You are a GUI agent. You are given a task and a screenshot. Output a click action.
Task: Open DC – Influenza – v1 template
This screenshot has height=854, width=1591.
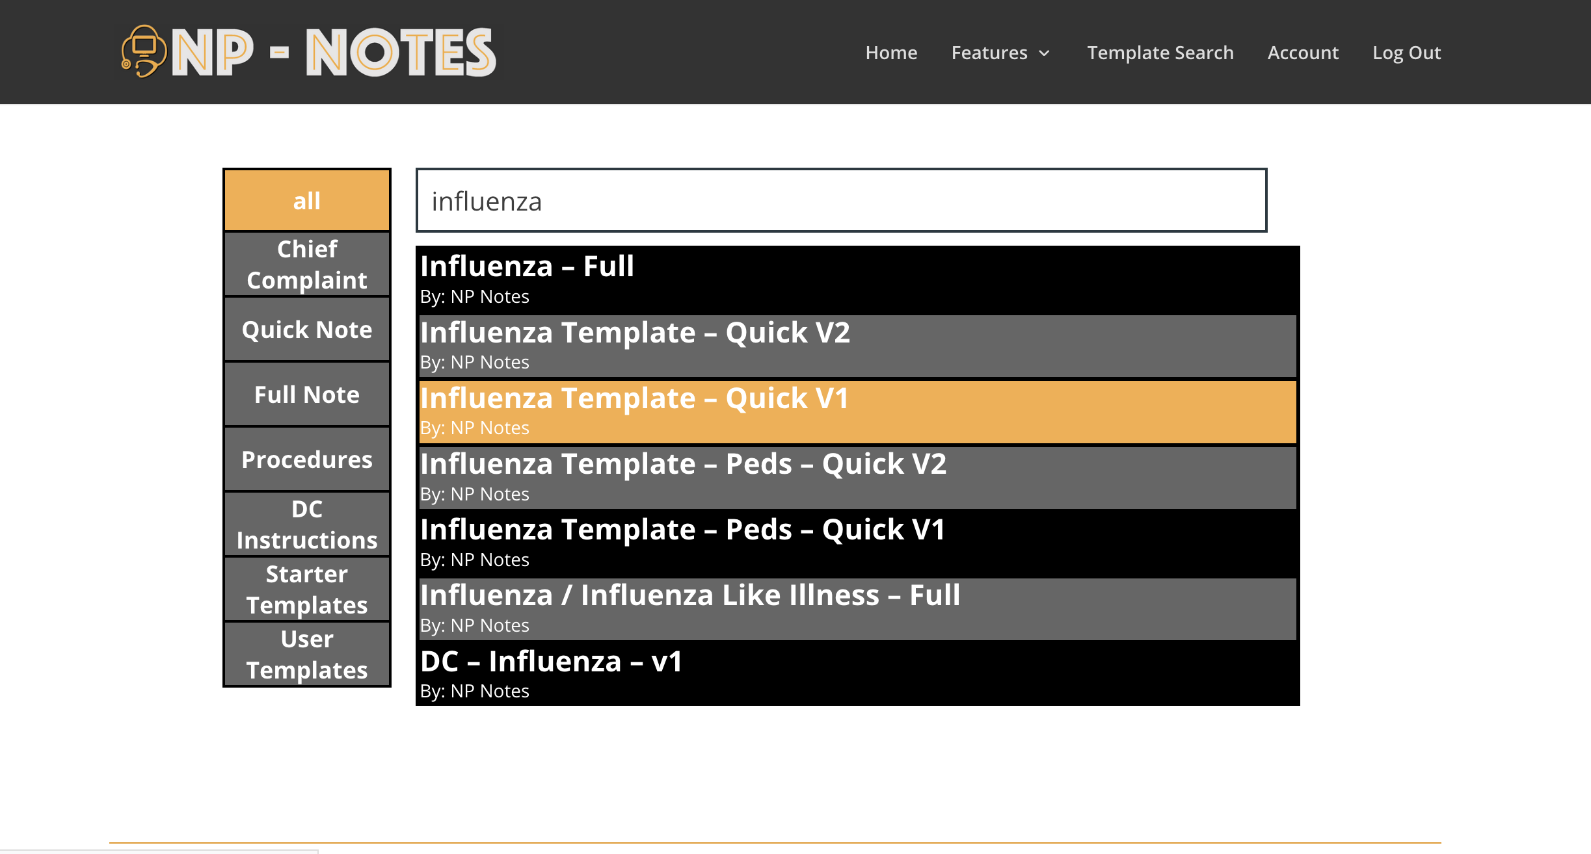click(x=857, y=675)
